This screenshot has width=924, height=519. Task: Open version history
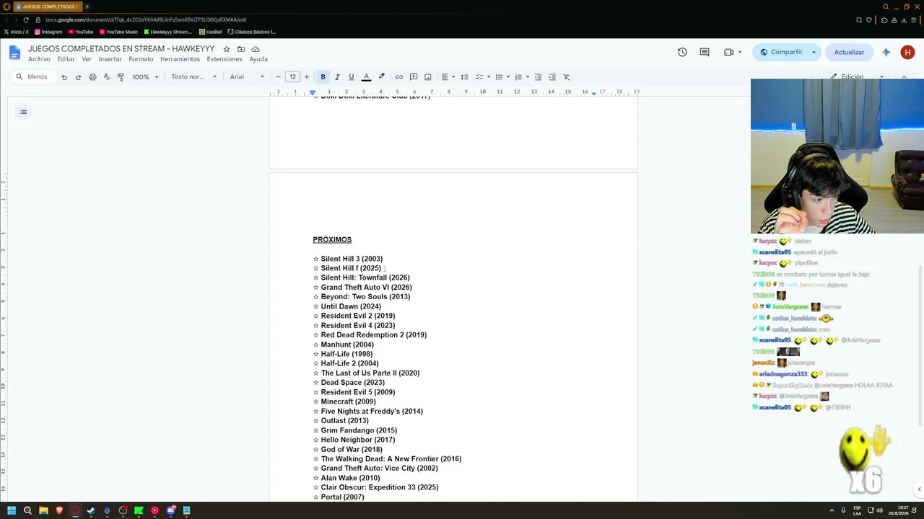[x=682, y=52]
